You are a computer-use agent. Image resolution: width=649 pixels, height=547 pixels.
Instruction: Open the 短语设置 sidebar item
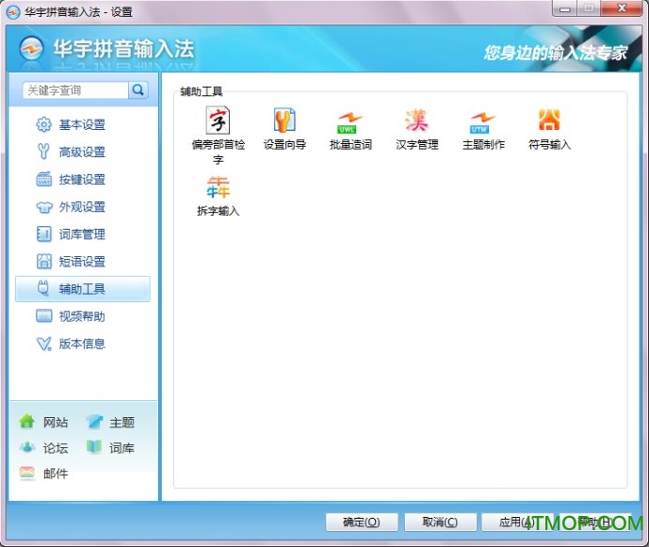click(82, 261)
